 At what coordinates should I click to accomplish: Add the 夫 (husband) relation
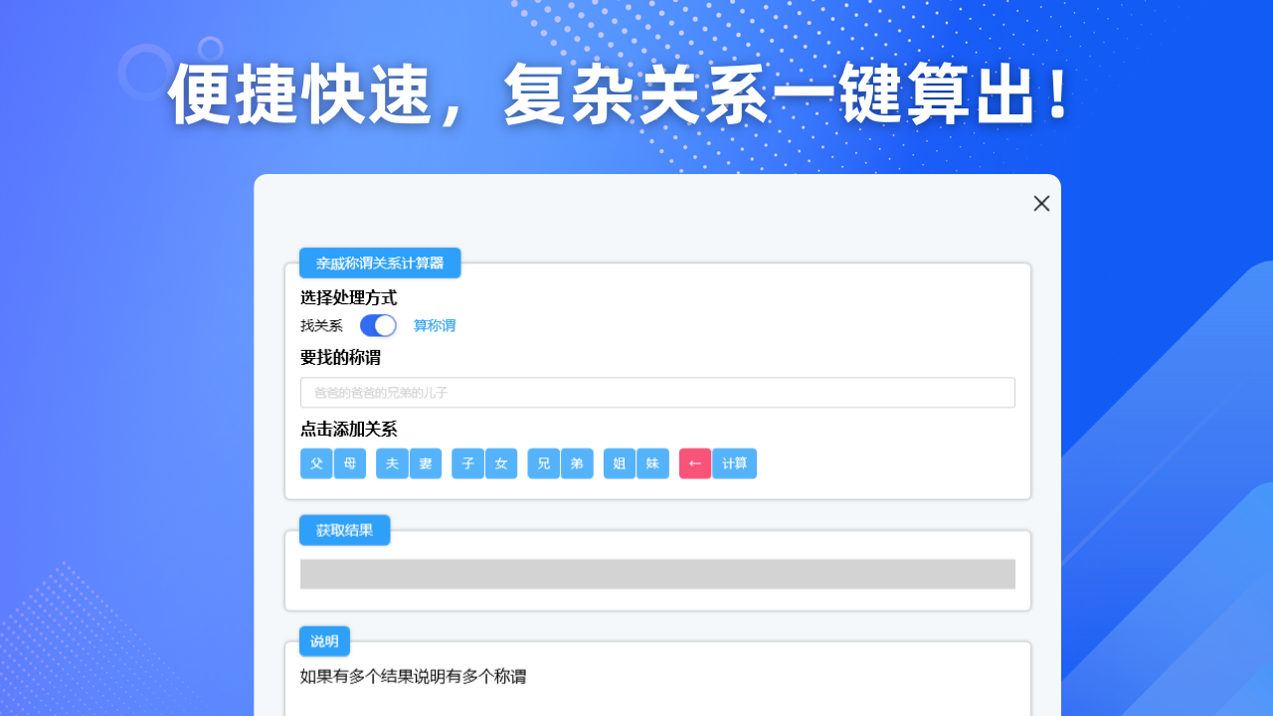(392, 463)
